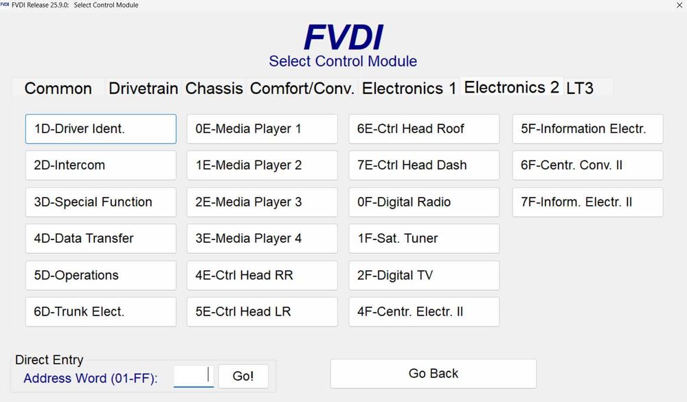687x402 pixels.
Task: Switch to Comfort/Conv. tab
Action: [302, 88]
